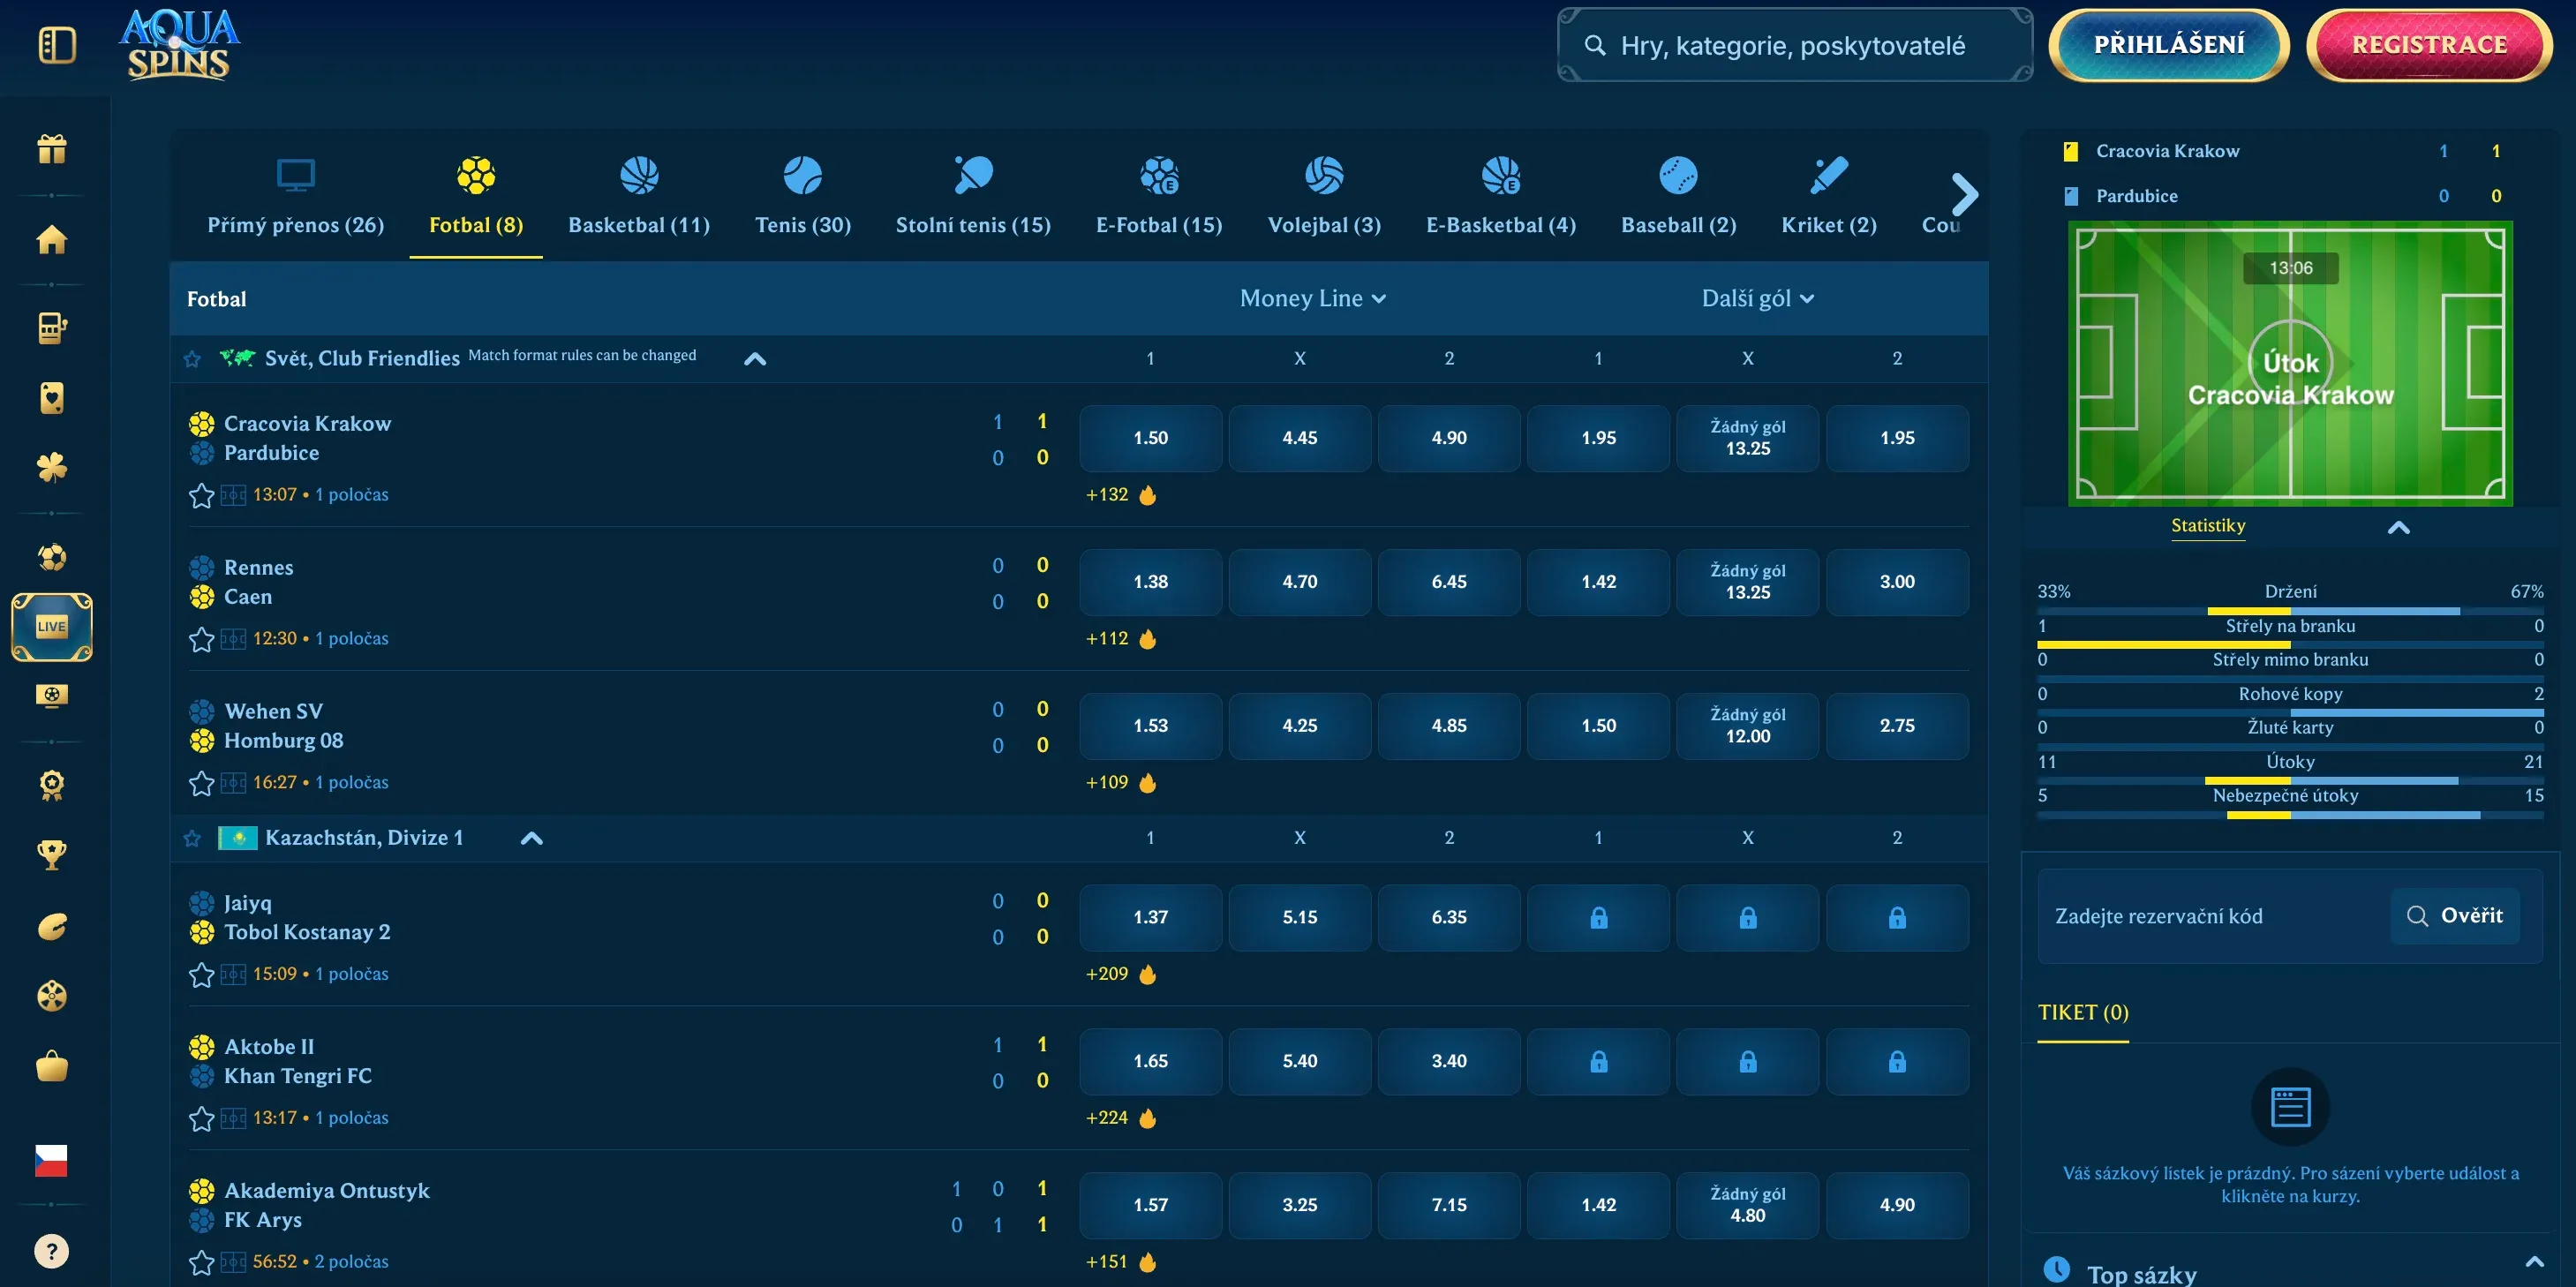Collapse the Top sázky section

click(2534, 1262)
